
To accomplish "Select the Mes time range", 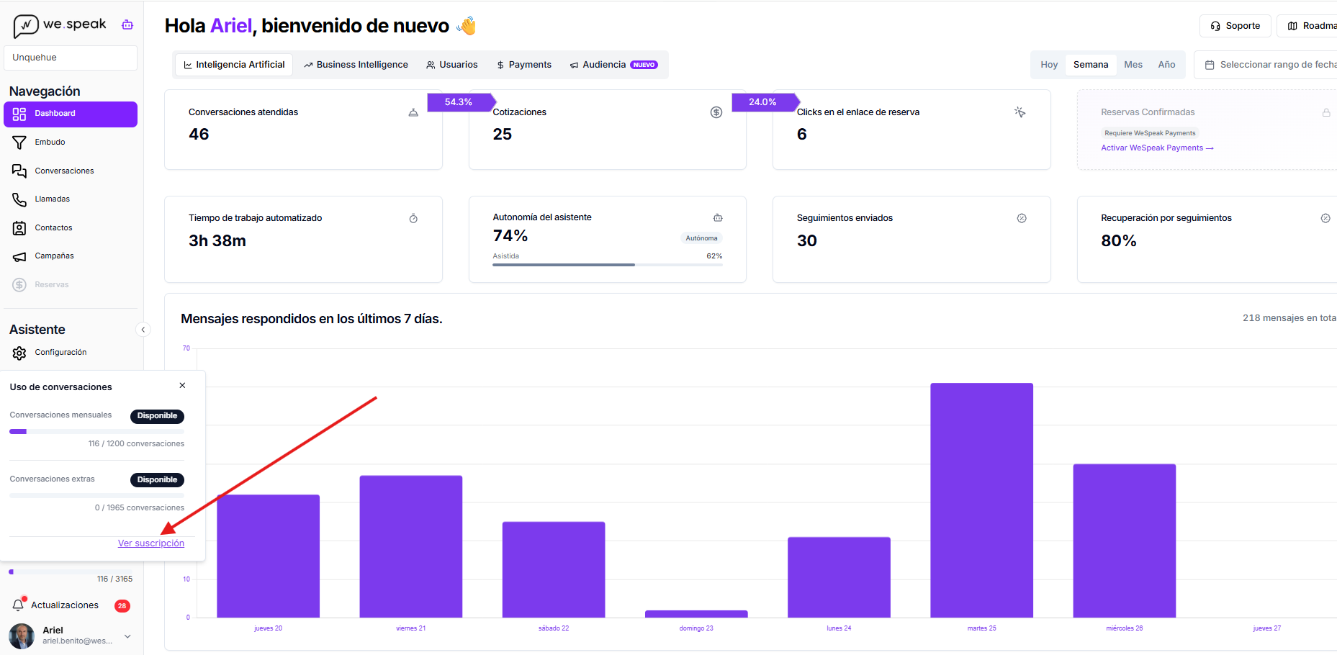I will pos(1133,65).
